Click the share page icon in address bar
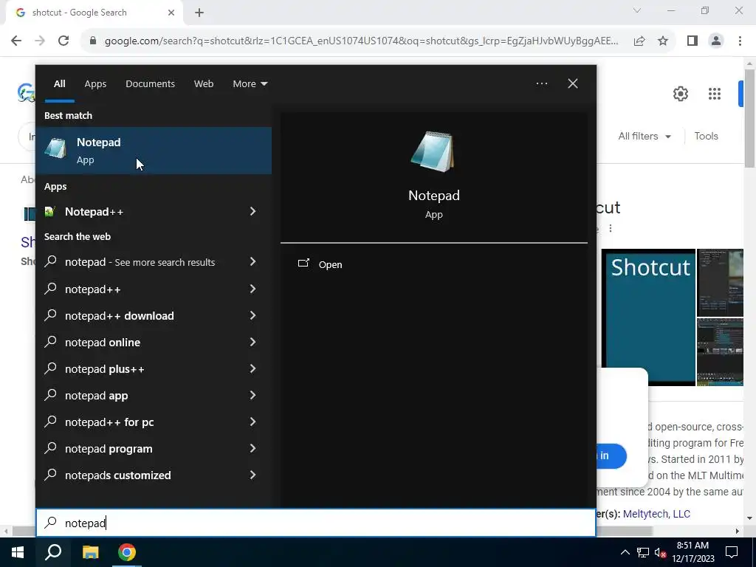Viewport: 756px width, 567px height. click(639, 41)
